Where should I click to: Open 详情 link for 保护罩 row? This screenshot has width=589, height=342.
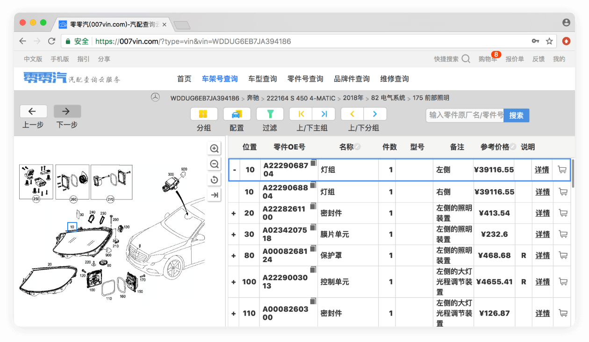click(x=542, y=256)
